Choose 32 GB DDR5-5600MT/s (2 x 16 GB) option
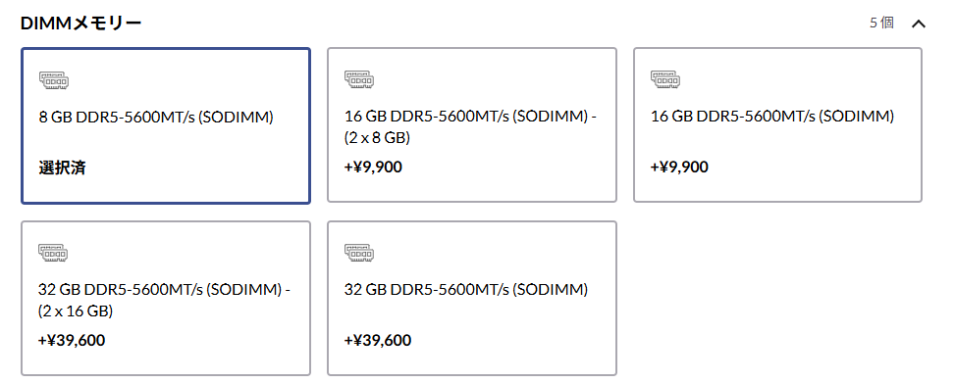The height and width of the screenshot is (383, 954). point(166,298)
